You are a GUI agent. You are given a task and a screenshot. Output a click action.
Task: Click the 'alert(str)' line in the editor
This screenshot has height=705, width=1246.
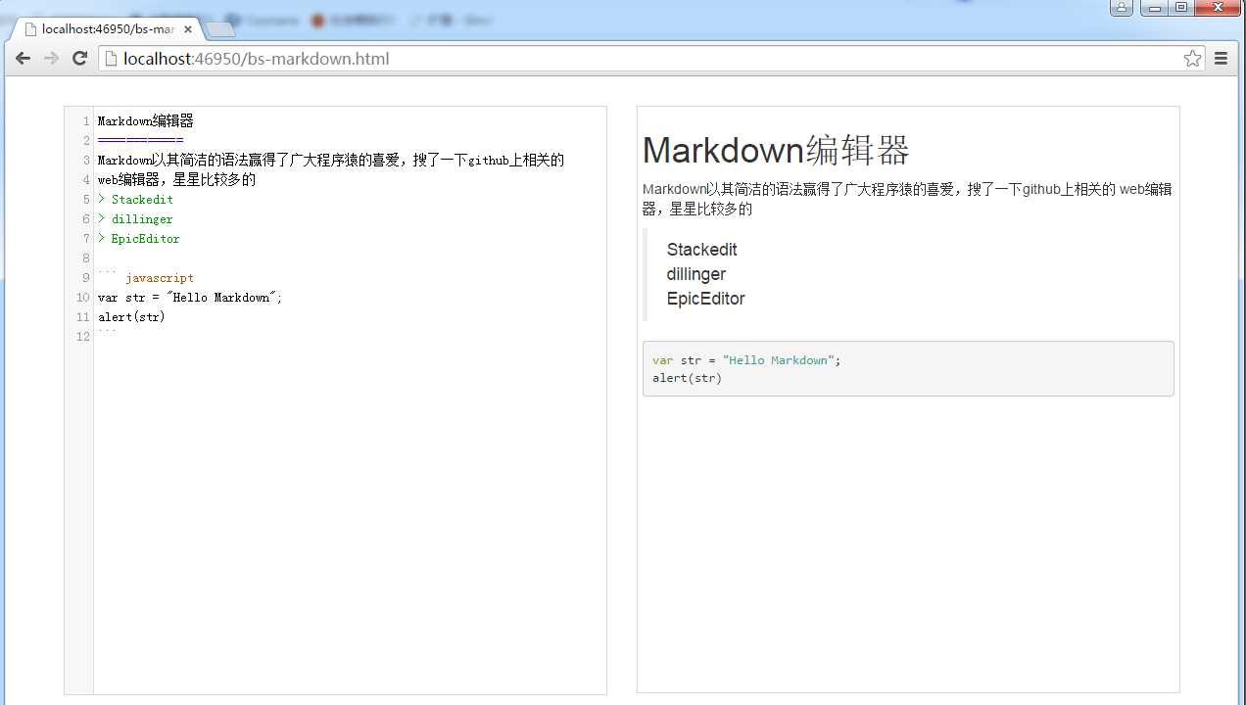[131, 317]
